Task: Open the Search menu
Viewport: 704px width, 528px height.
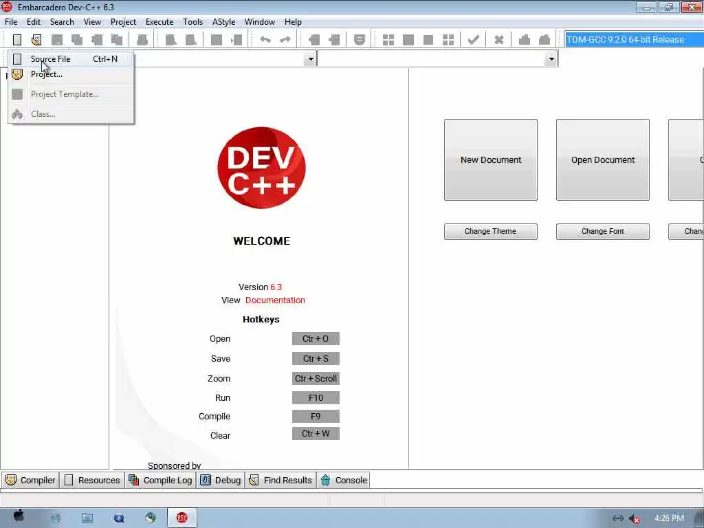Action: click(62, 22)
